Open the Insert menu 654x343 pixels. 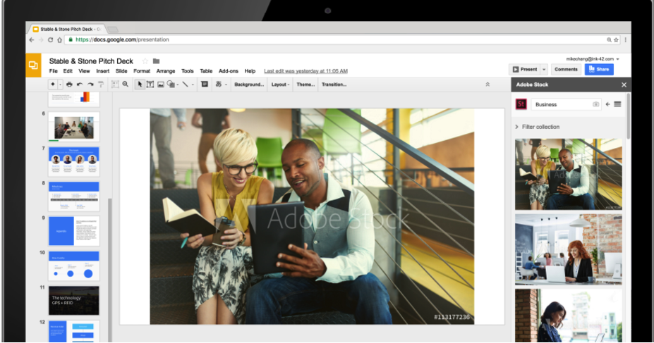[x=102, y=71]
